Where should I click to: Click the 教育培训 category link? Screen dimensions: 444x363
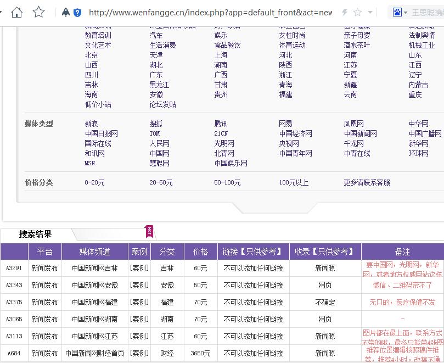[98, 35]
